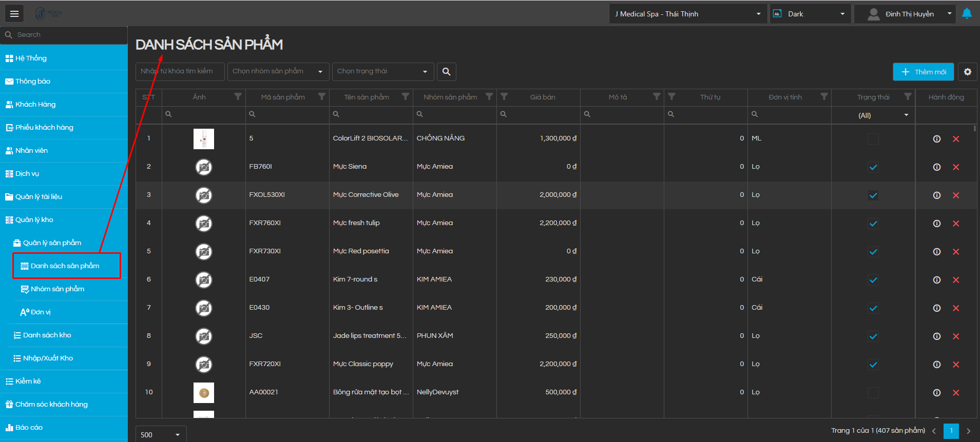This screenshot has height=442, width=980.
Task: Select Khách Hàng in the sidebar
Action: pyautogui.click(x=35, y=105)
